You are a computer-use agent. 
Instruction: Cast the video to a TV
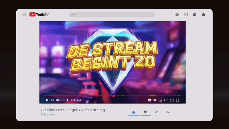coord(172,100)
